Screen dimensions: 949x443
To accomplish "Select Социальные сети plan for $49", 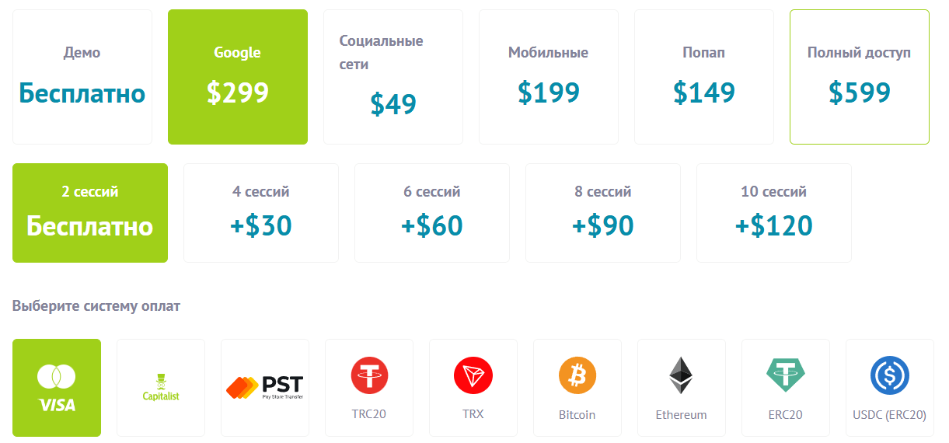I will click(x=393, y=77).
